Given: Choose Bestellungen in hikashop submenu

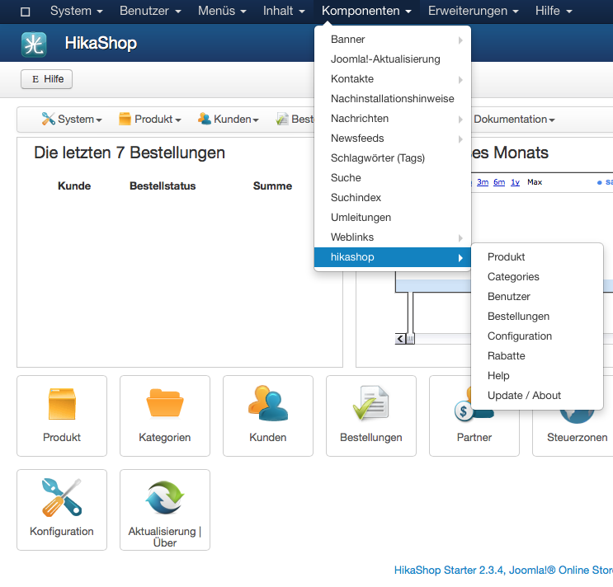Looking at the screenshot, I should pyautogui.click(x=537, y=317).
